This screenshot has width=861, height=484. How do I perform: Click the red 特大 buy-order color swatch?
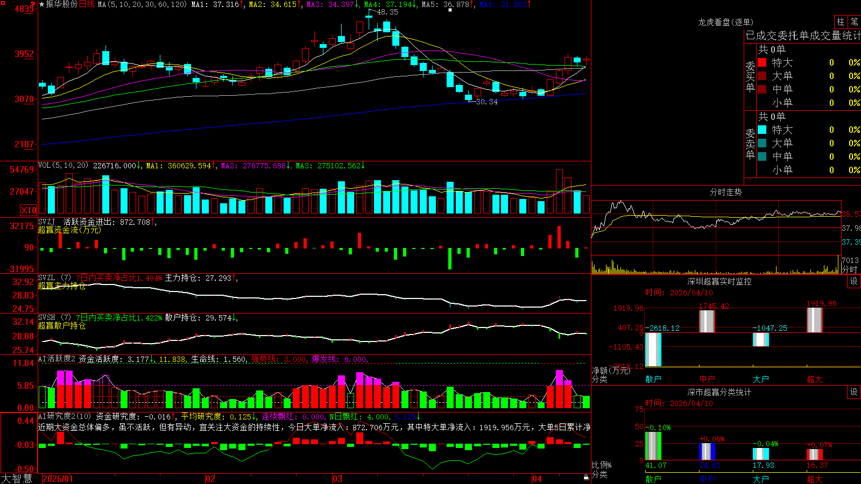(x=762, y=62)
